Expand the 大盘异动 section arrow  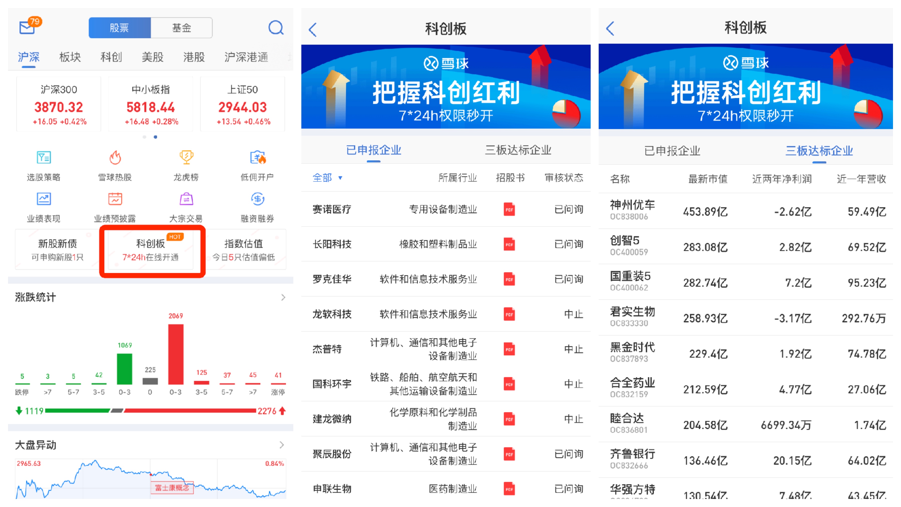click(282, 445)
